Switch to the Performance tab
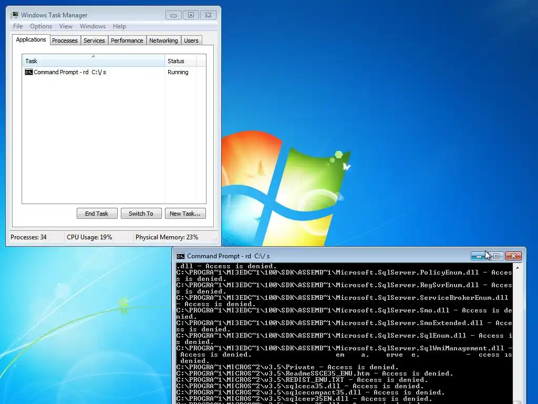538x404 pixels. click(x=127, y=41)
